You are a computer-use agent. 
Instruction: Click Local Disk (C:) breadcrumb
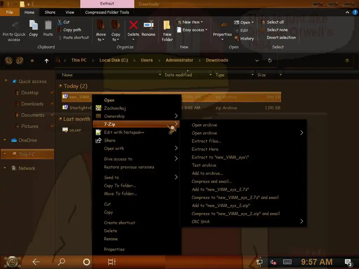114,60
